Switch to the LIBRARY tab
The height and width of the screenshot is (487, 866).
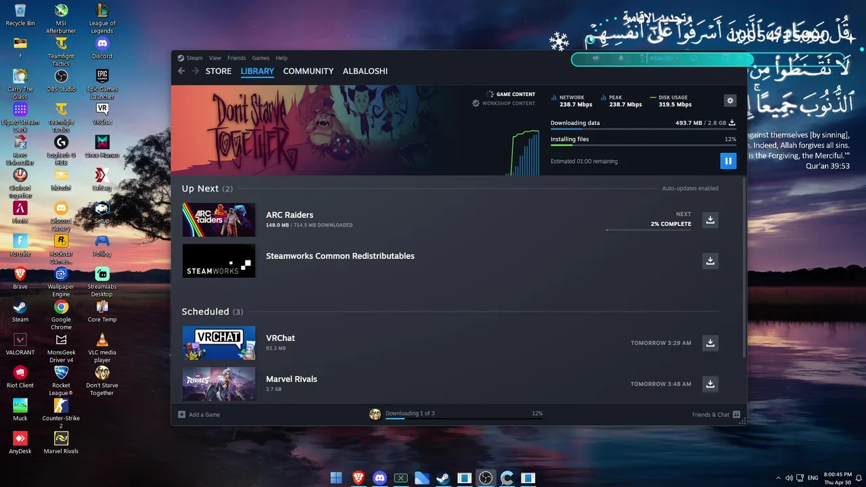click(x=257, y=71)
